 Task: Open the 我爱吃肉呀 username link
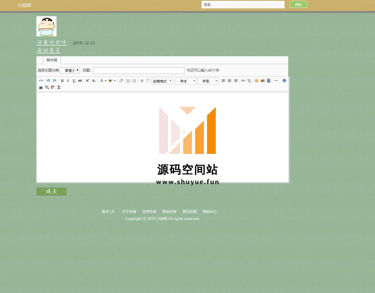point(51,43)
